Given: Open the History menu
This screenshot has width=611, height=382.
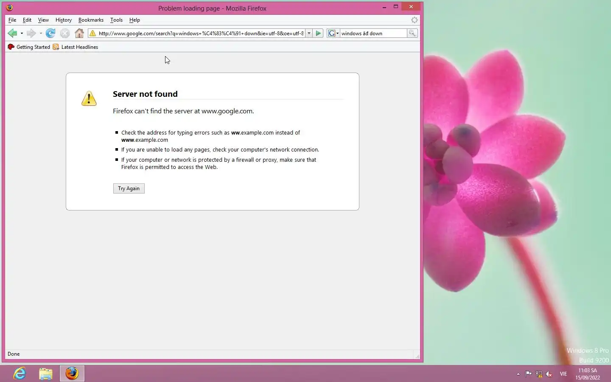Looking at the screenshot, I should point(64,20).
